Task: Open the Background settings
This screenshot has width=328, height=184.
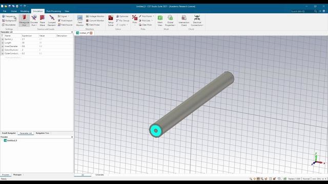Action: (x=9, y=20)
